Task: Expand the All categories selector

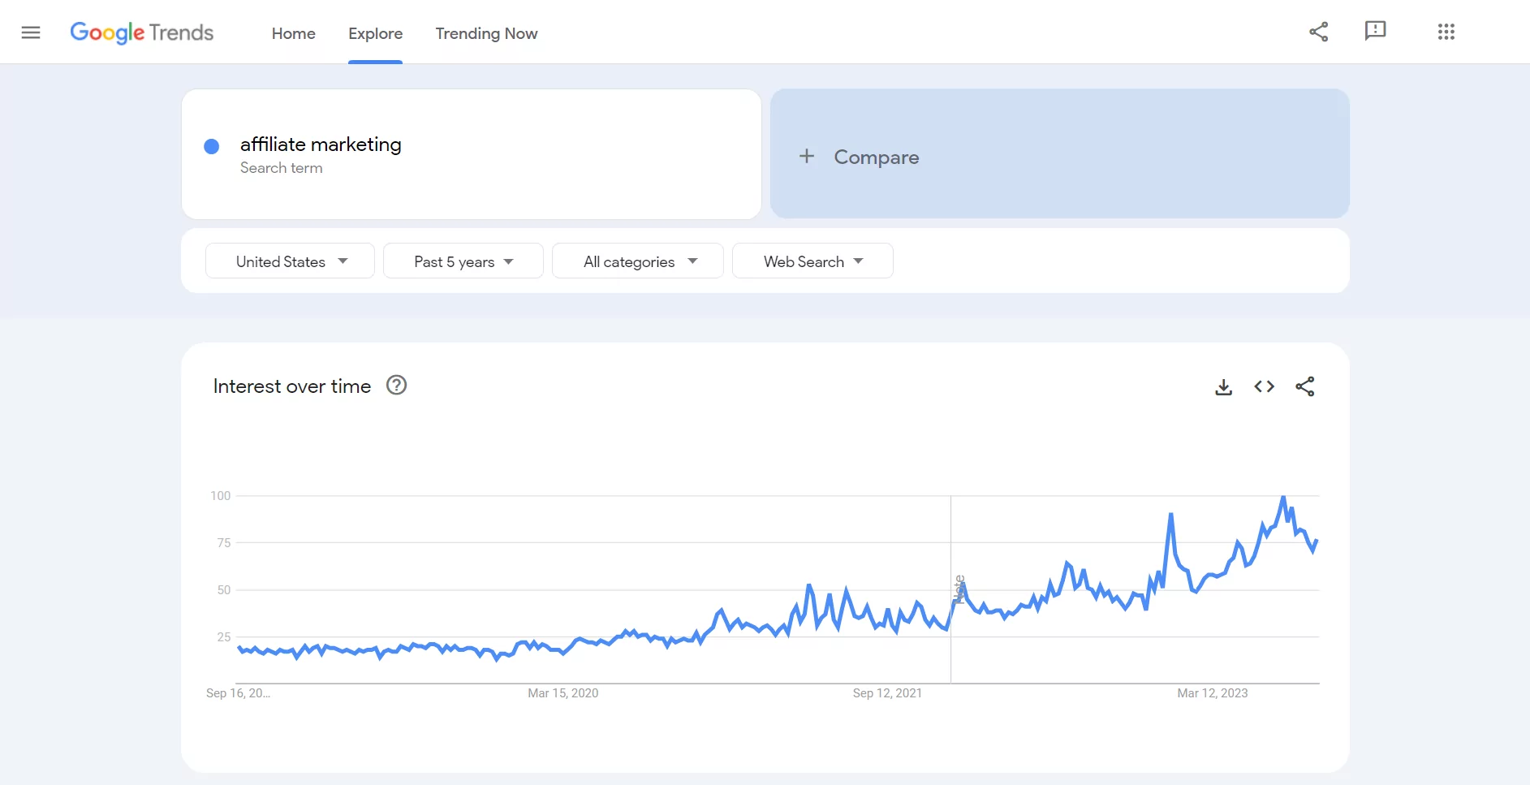Action: tap(638, 261)
